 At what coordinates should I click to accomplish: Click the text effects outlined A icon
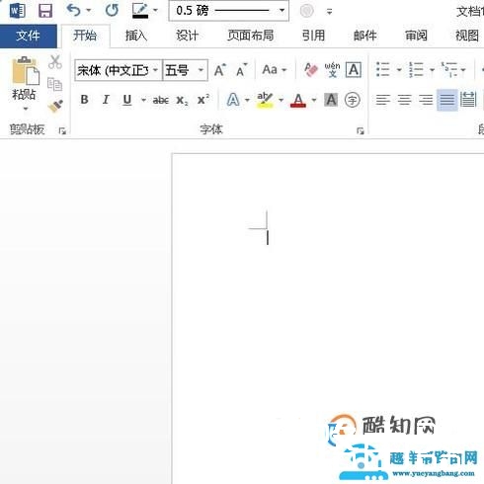point(233,100)
